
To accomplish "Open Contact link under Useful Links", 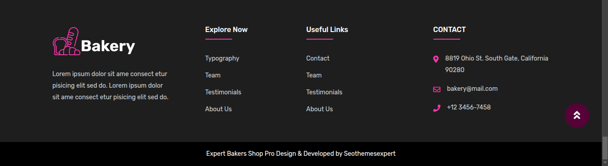I will click(318, 58).
